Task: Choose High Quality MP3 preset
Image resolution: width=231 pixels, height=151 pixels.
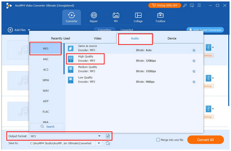Action: click(134, 59)
